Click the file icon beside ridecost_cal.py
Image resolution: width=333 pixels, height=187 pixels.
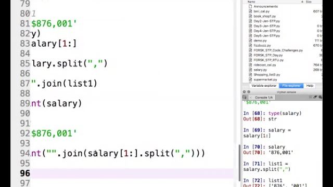[x=250, y=65]
